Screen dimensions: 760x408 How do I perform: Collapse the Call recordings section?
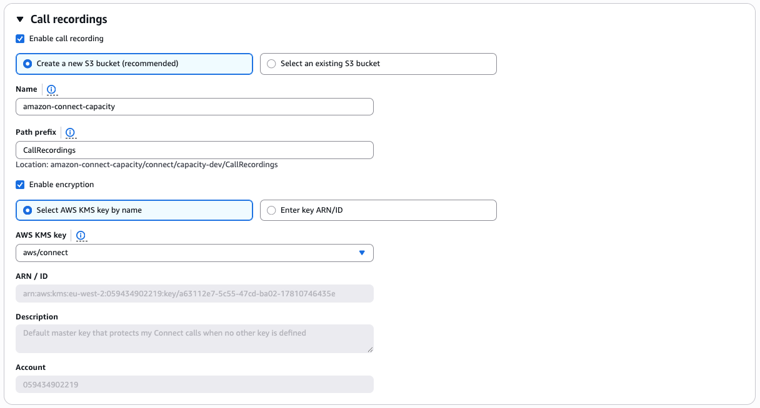(x=20, y=19)
